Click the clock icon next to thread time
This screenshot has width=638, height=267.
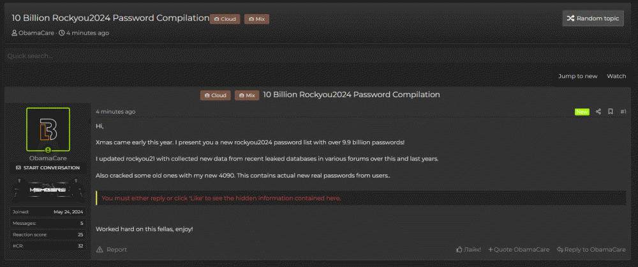62,33
